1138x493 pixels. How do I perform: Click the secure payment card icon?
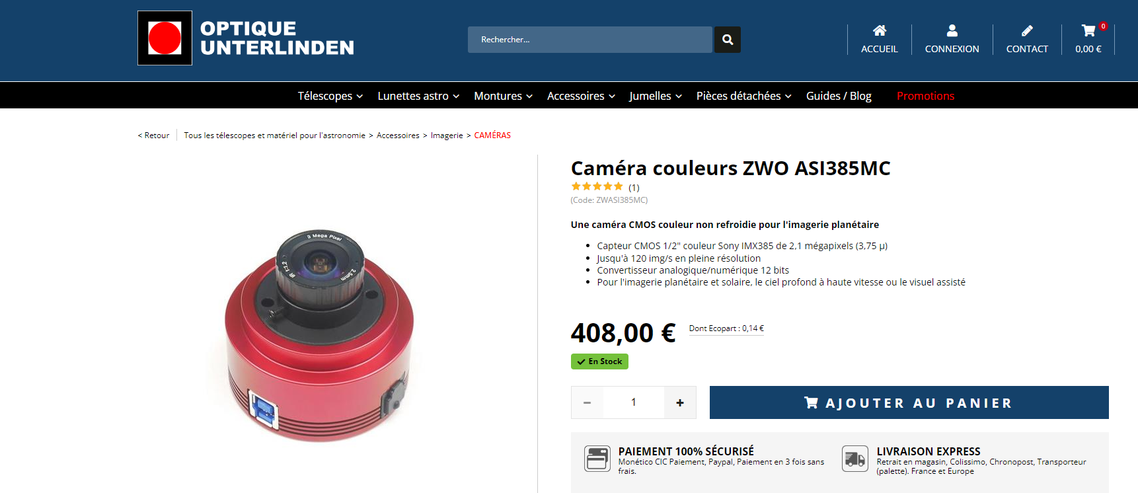tap(597, 458)
